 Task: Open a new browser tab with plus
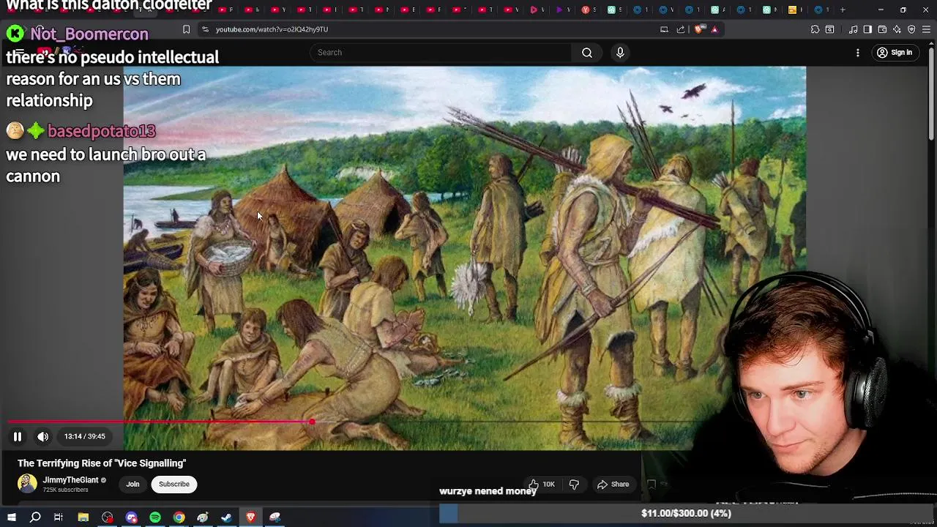843,10
